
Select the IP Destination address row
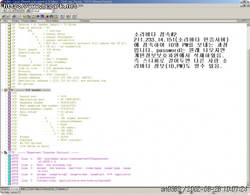pos(59,80)
